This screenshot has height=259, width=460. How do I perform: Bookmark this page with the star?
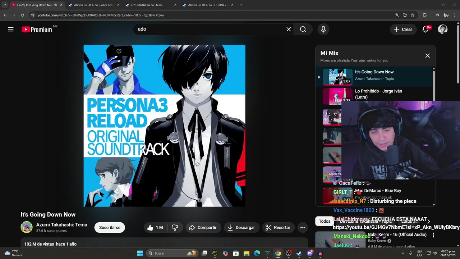[x=413, y=15]
